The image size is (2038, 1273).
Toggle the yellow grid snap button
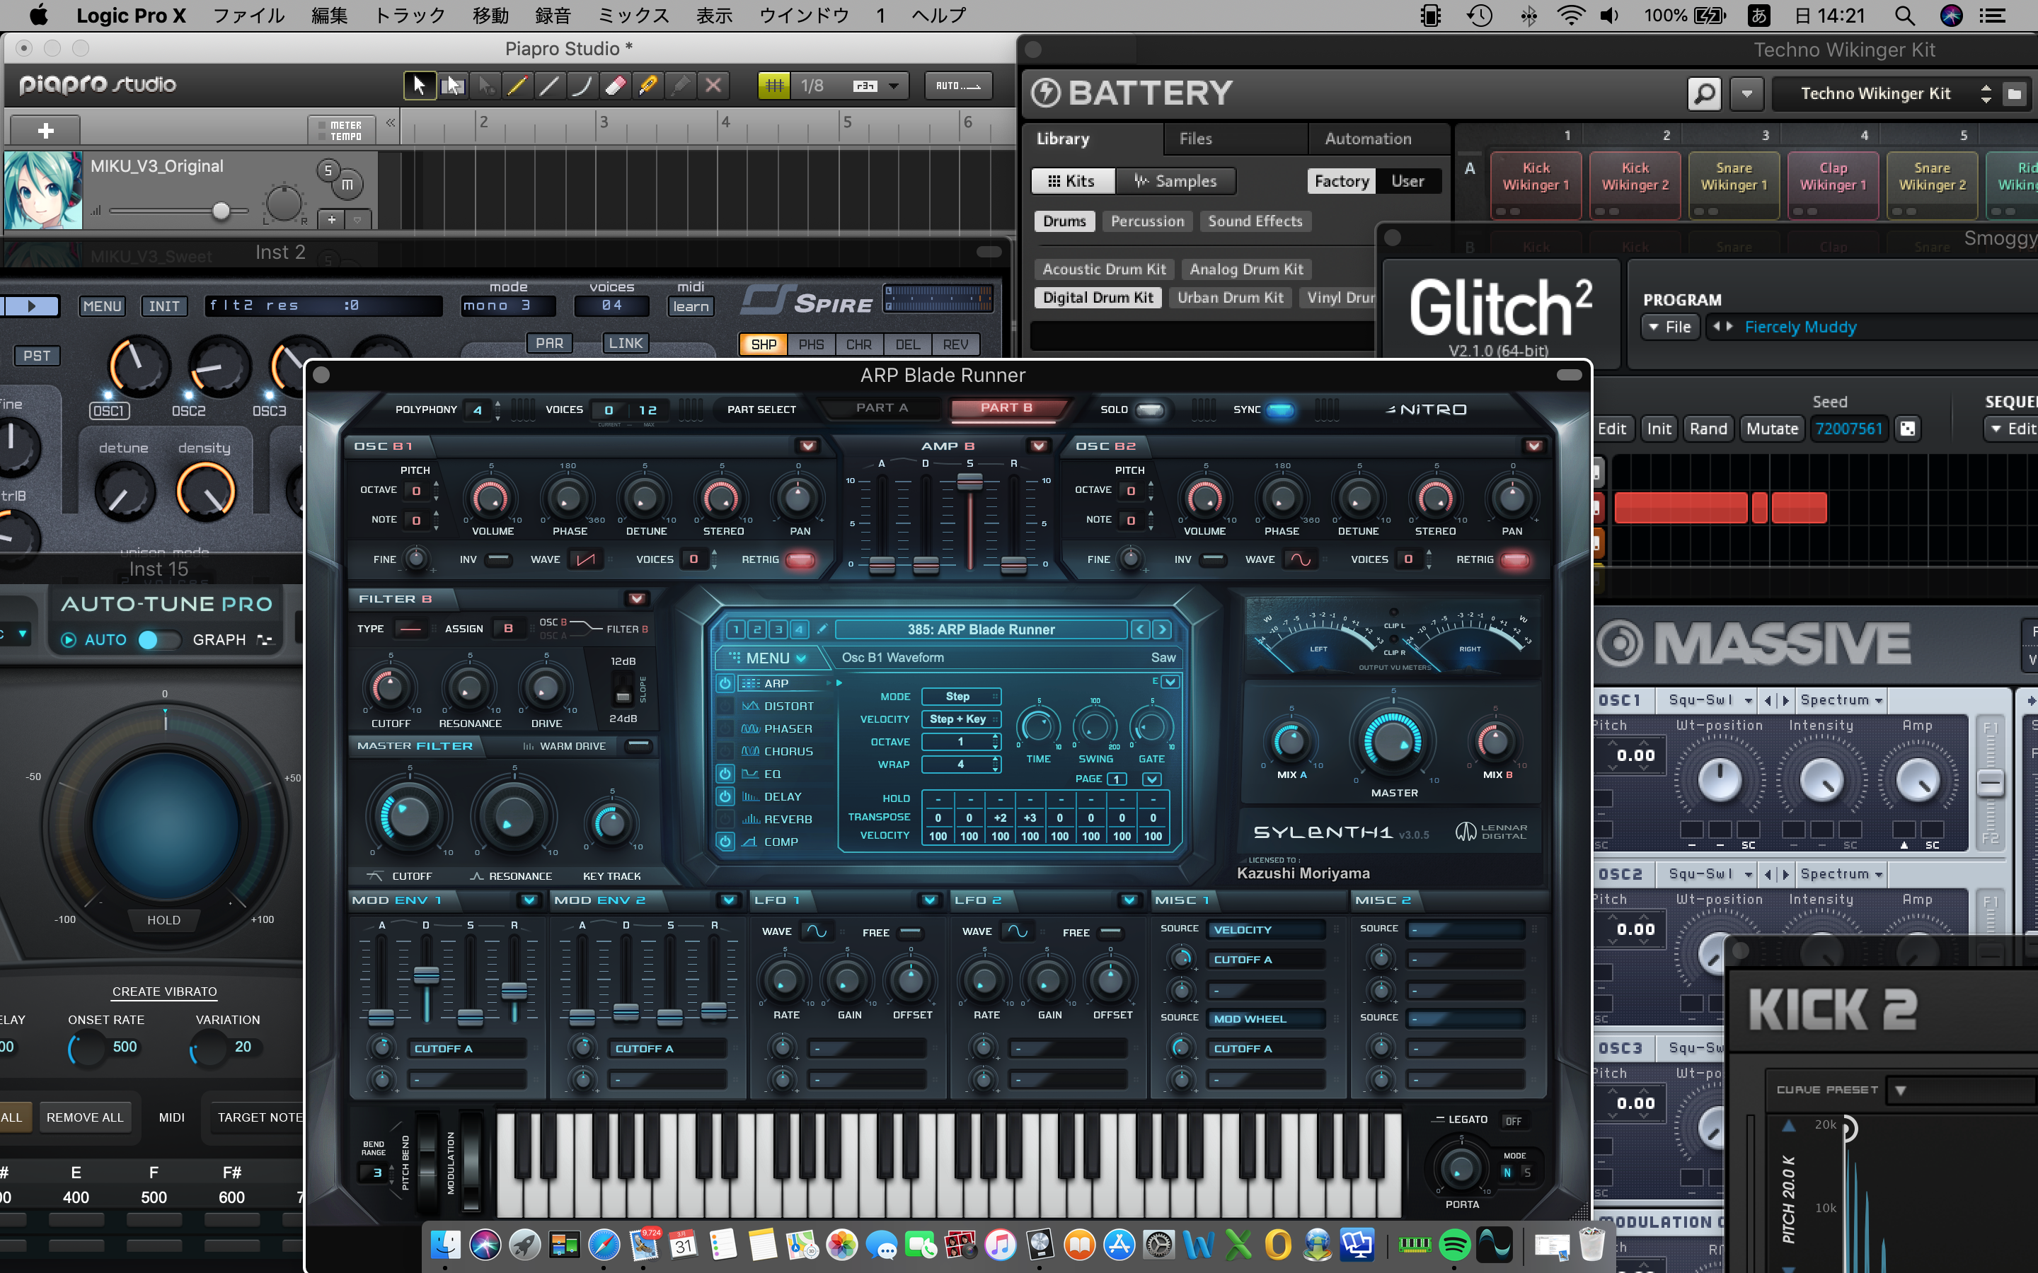[774, 85]
